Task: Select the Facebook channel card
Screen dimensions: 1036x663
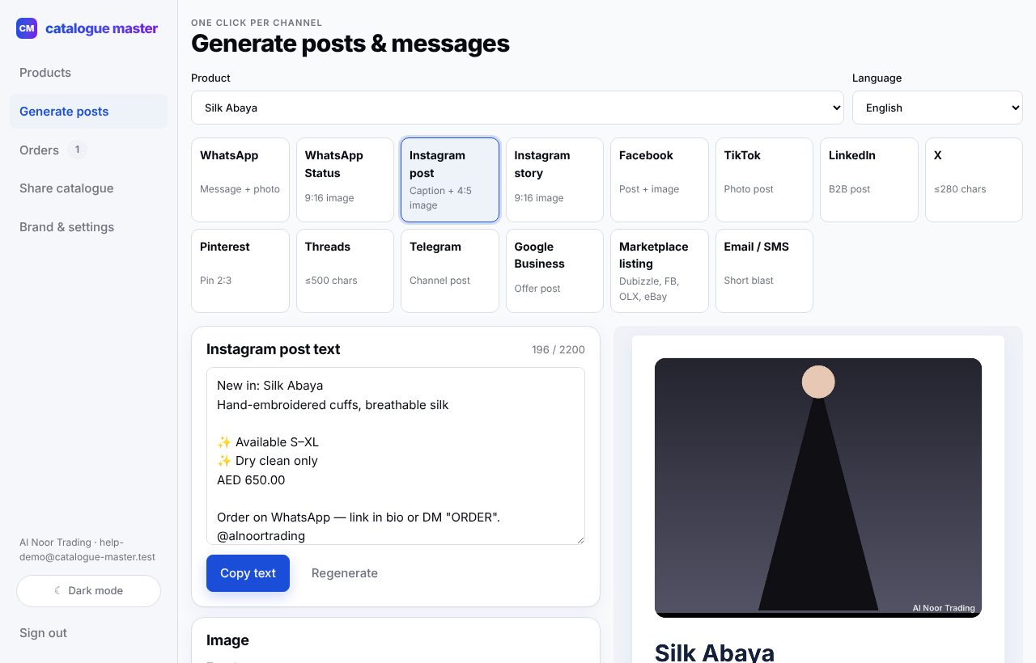Action: 660,179
